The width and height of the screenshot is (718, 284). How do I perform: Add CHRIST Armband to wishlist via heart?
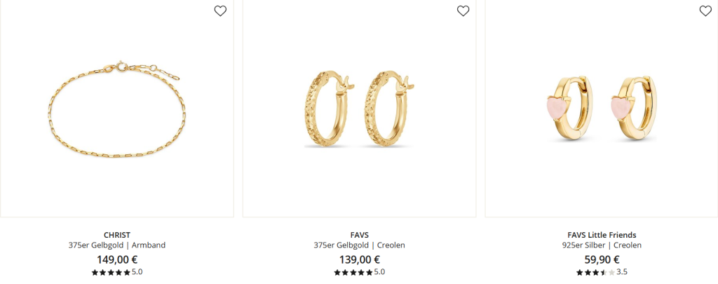pyautogui.click(x=220, y=11)
